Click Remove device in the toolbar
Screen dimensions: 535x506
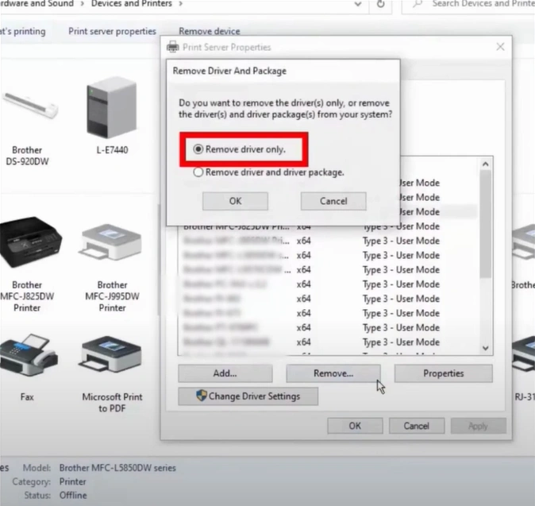(209, 32)
